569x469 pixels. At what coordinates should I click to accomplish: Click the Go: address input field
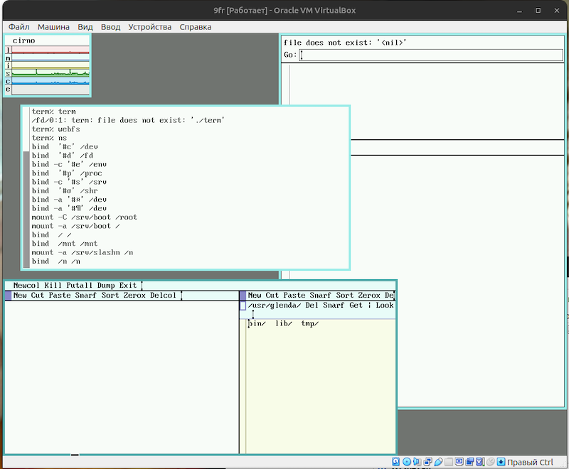coord(431,55)
